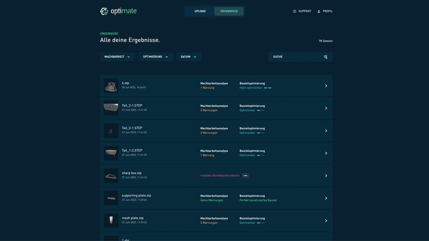Image resolution: width=429 pixels, height=241 pixels.
Task: Open the sharp box.stp row chevron arrow
Action: click(x=326, y=175)
